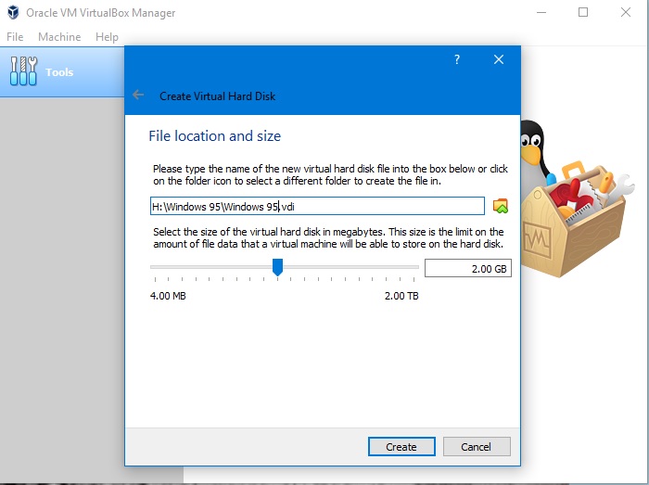
Task: Open the dialog help question mark
Action: [457, 59]
